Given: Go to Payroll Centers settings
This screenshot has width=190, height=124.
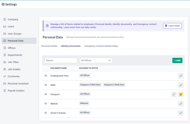Looking at the screenshot, I should [16, 91].
